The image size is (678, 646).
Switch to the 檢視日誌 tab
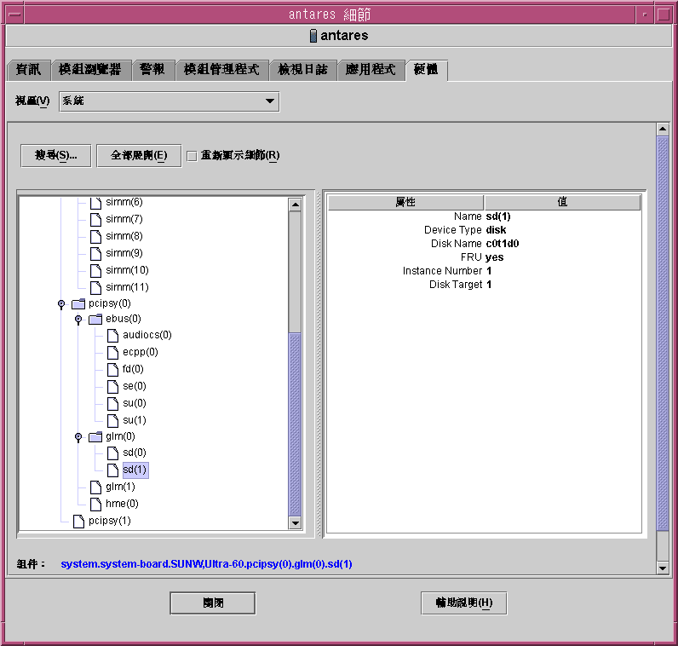click(302, 70)
